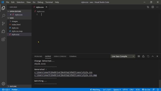The image size is (161, 91).
Task: Open the Live Sass Compile output channel dropdown
Action: [123, 56]
